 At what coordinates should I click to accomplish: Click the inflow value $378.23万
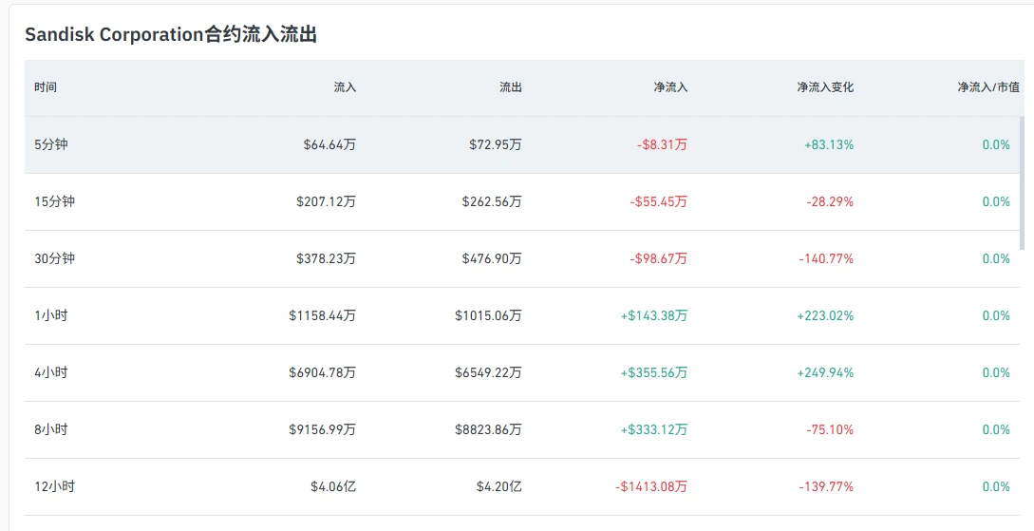tap(326, 258)
